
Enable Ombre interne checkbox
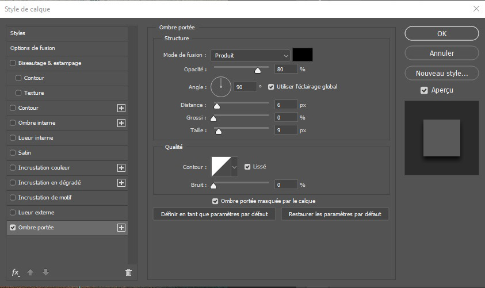(13, 122)
